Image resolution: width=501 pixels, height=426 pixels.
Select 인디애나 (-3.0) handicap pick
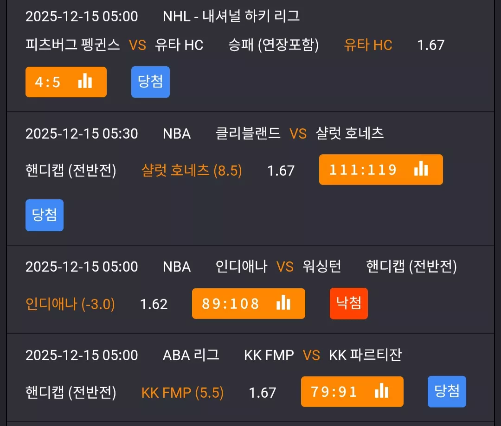(71, 304)
